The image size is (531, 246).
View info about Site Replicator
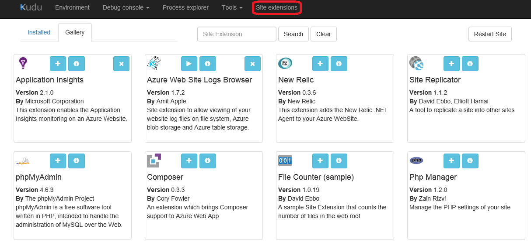(470, 64)
